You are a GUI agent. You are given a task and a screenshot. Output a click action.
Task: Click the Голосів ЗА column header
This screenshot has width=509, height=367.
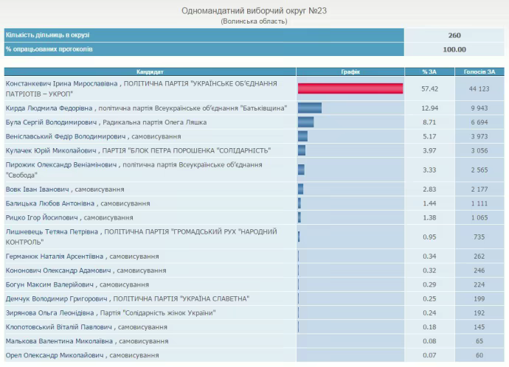(x=479, y=71)
